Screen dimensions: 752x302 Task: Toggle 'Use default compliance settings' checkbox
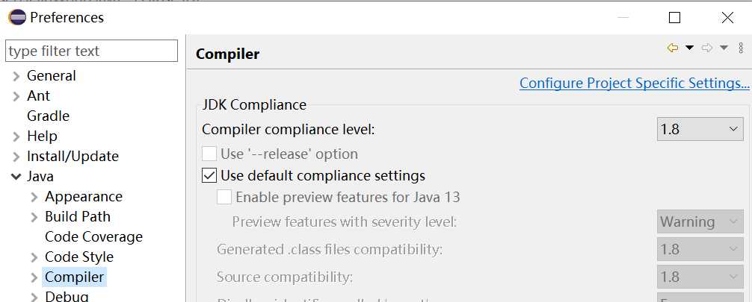coord(210,176)
